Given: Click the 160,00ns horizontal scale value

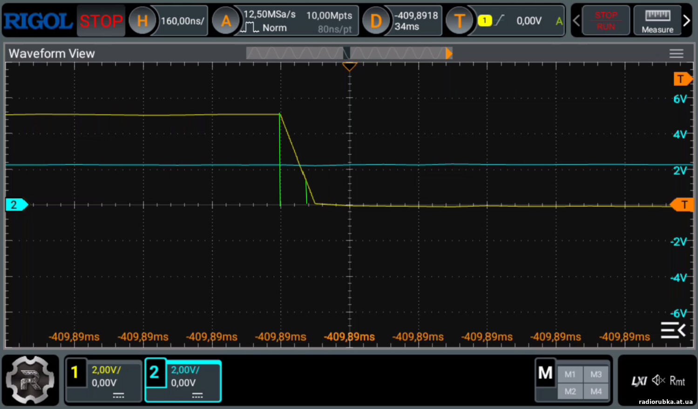Looking at the screenshot, I should [183, 21].
